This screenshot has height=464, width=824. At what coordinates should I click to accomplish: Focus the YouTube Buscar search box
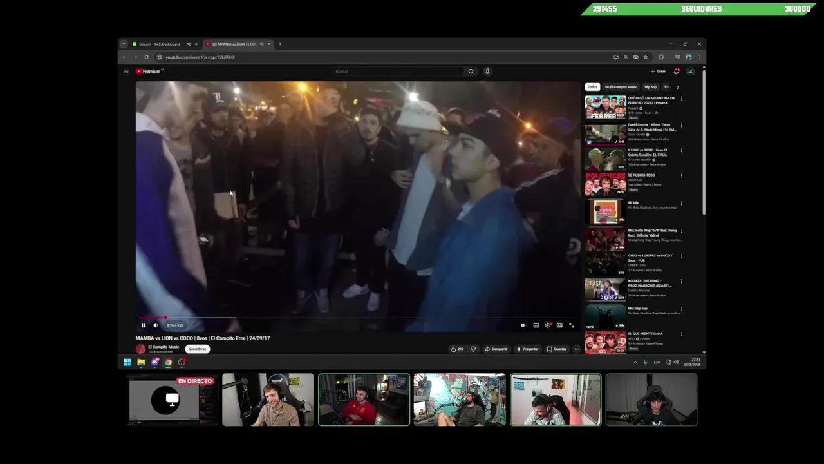coord(397,72)
